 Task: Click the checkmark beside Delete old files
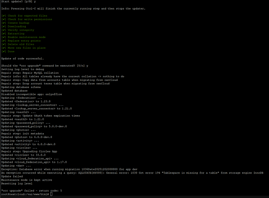pyautogui.click(x=4, y=44)
